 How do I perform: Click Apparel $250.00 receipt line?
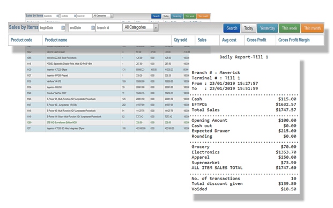point(244,157)
